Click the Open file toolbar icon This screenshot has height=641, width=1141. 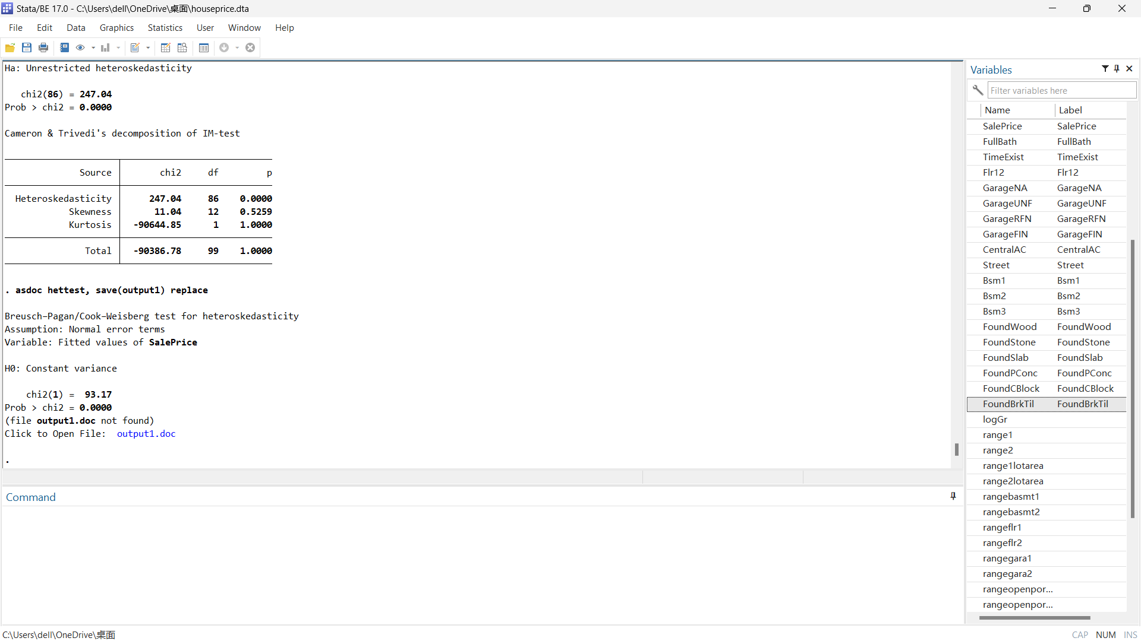tap(10, 47)
